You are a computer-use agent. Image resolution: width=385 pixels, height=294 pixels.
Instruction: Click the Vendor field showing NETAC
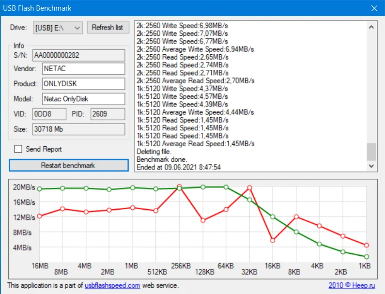(x=83, y=68)
